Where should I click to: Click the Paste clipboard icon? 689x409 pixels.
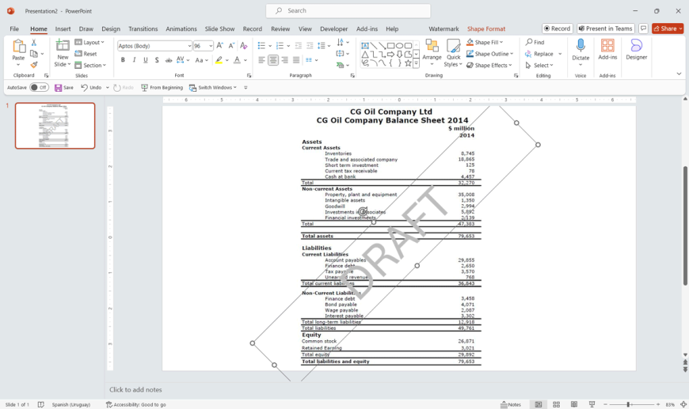pos(18,47)
